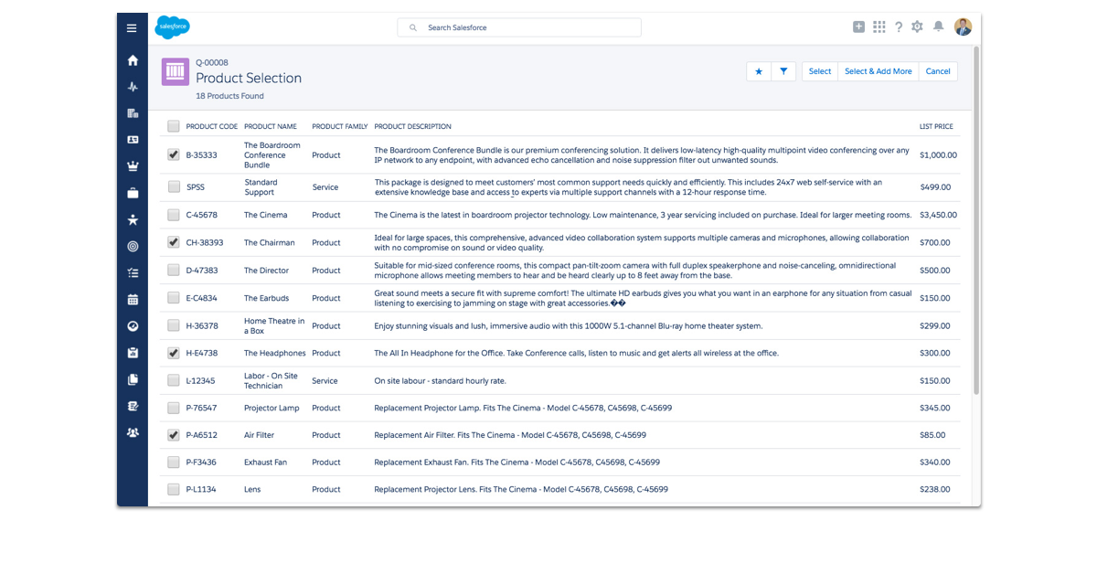Click quote number Q-00008
Viewport: 1097px width, 585px height.
coord(212,63)
